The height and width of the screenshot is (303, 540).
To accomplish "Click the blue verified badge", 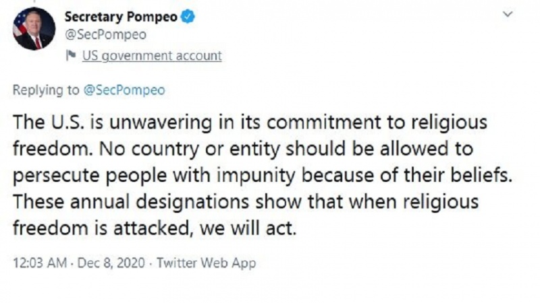I will pyautogui.click(x=188, y=16).
